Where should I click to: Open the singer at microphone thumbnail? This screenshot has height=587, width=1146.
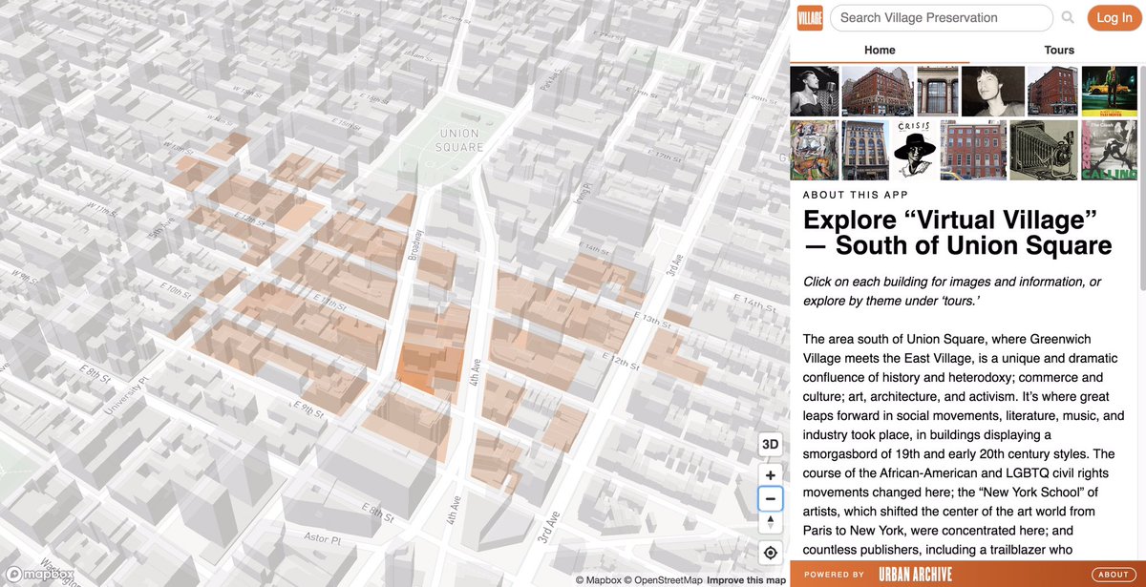point(815,91)
